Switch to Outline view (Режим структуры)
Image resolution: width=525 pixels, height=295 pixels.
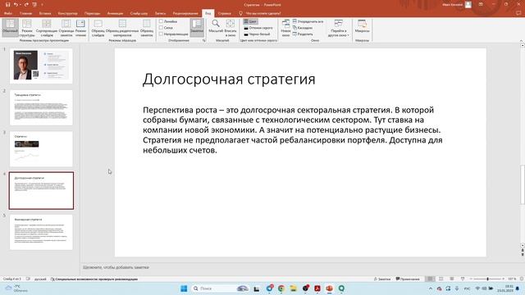point(27,28)
